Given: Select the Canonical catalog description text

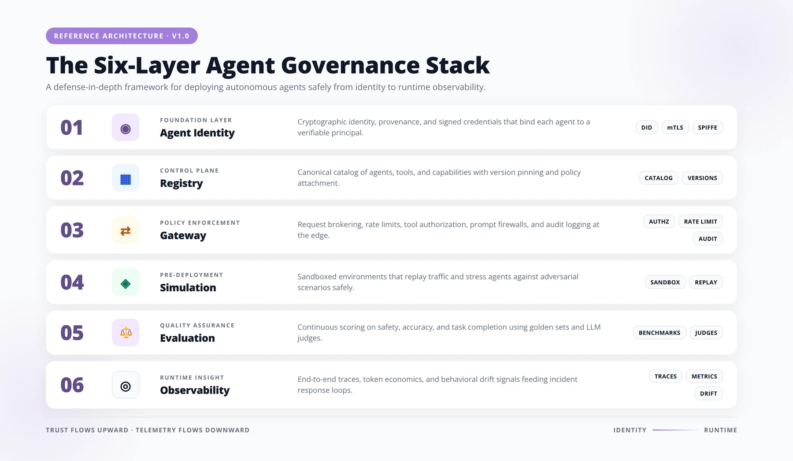Looking at the screenshot, I should [x=439, y=178].
